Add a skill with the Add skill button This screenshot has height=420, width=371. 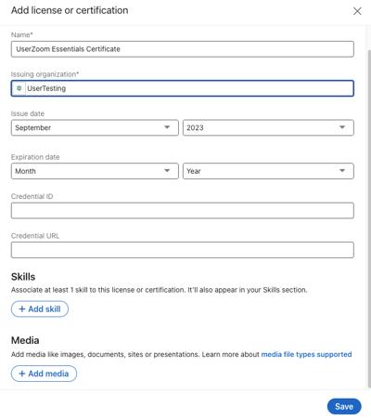[40, 309]
